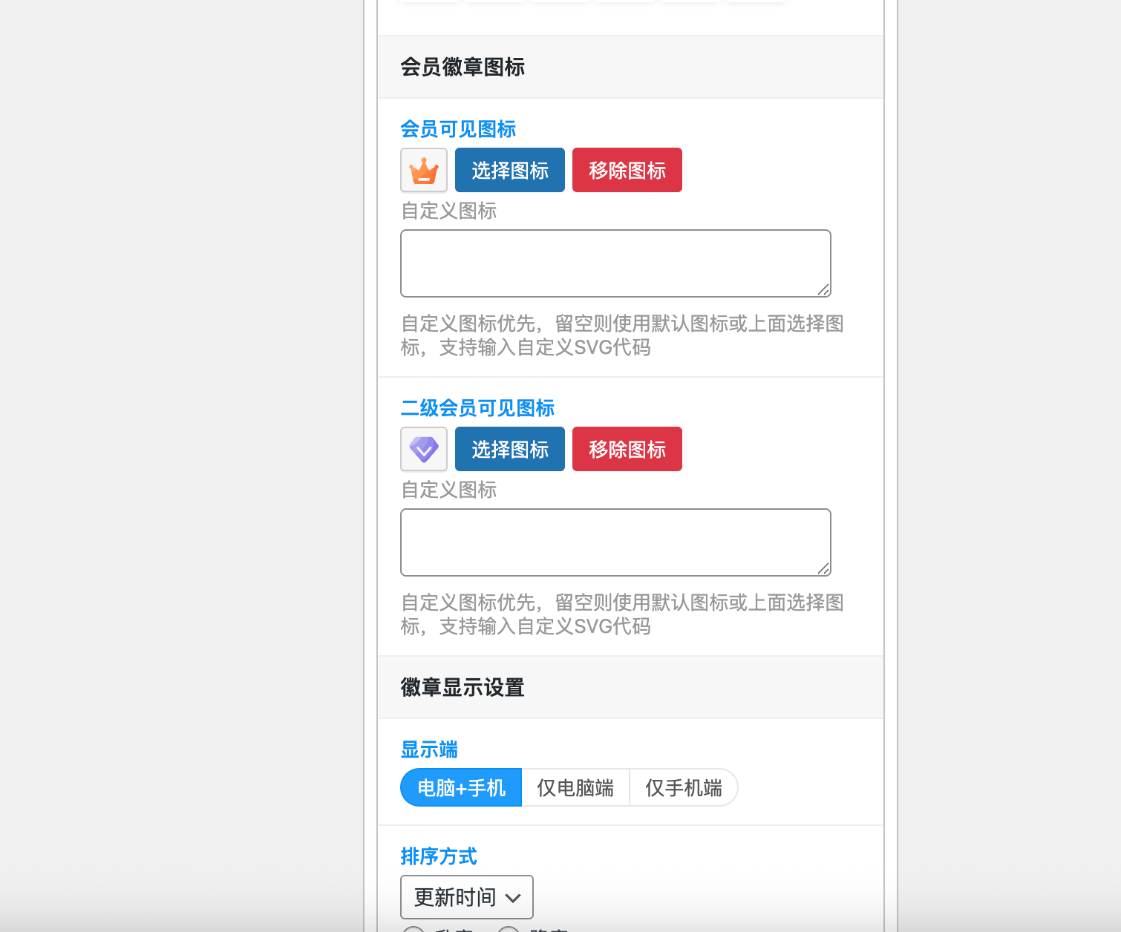
Task: Click the 会员徽章图标 section header
Action: (463, 67)
